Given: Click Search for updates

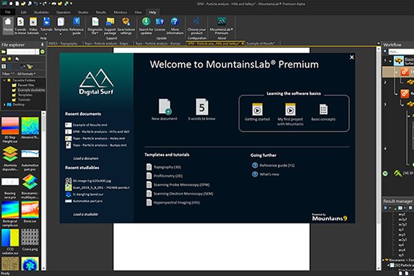Looking at the screenshot, I should 146,26.
